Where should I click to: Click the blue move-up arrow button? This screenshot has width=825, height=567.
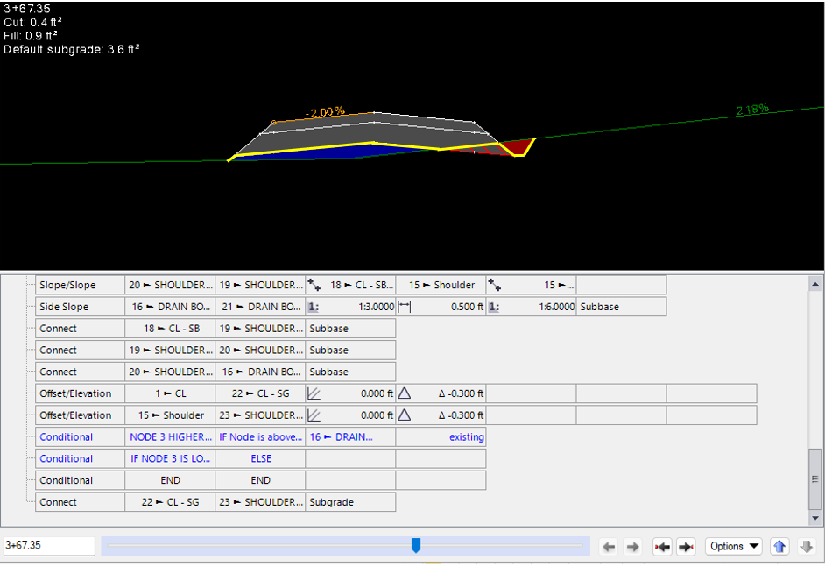(x=779, y=546)
